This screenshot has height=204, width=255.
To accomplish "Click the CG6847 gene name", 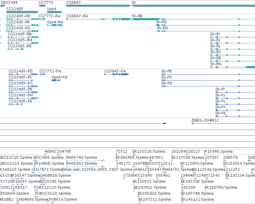I will pos(73,3).
